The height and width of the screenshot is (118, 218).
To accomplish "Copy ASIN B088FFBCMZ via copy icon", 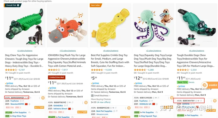I will 68,103.
